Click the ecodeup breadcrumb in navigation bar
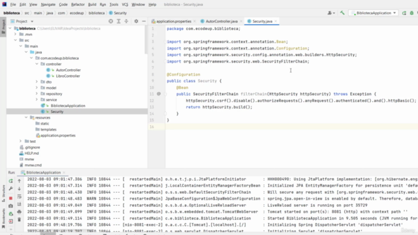The height and width of the screenshot is (235, 418). coord(76,13)
